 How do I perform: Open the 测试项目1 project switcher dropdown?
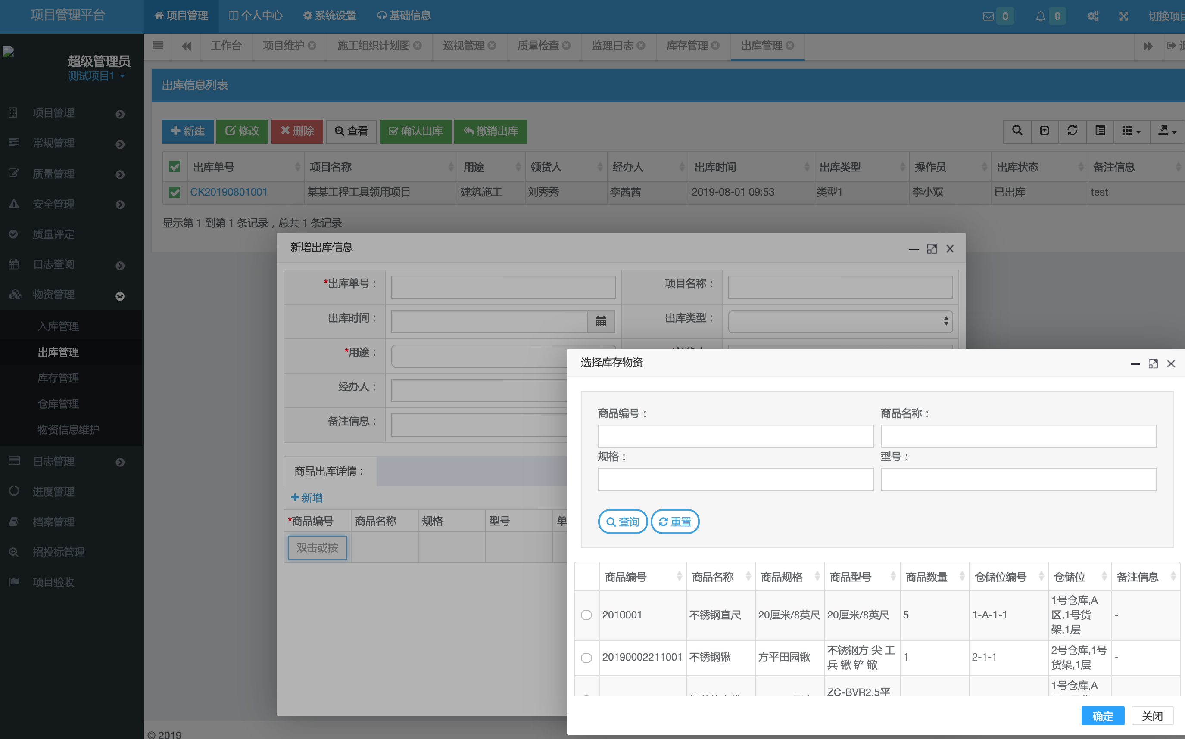[x=96, y=76]
